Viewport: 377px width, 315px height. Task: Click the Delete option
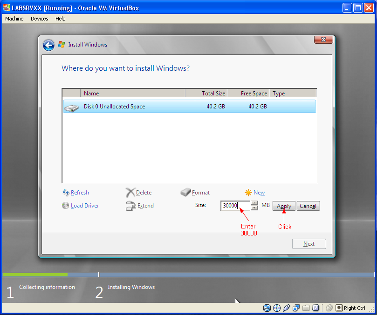(x=139, y=193)
